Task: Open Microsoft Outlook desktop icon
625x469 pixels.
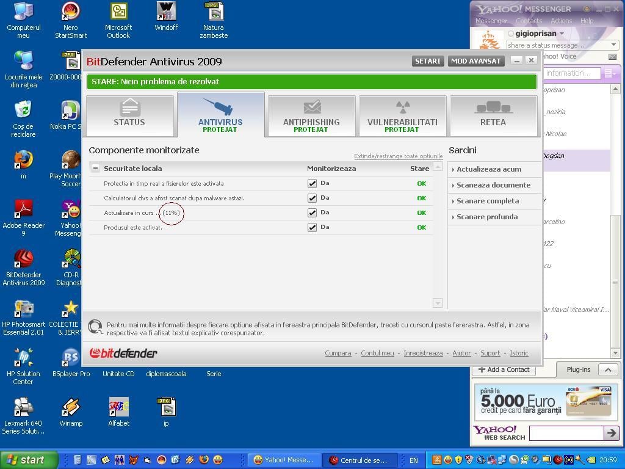Action: [x=118, y=21]
